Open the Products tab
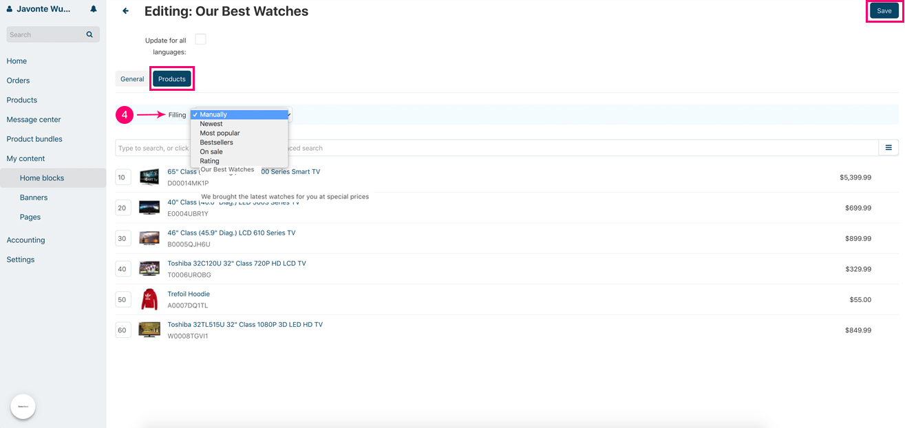This screenshot has width=905, height=428. click(x=172, y=79)
